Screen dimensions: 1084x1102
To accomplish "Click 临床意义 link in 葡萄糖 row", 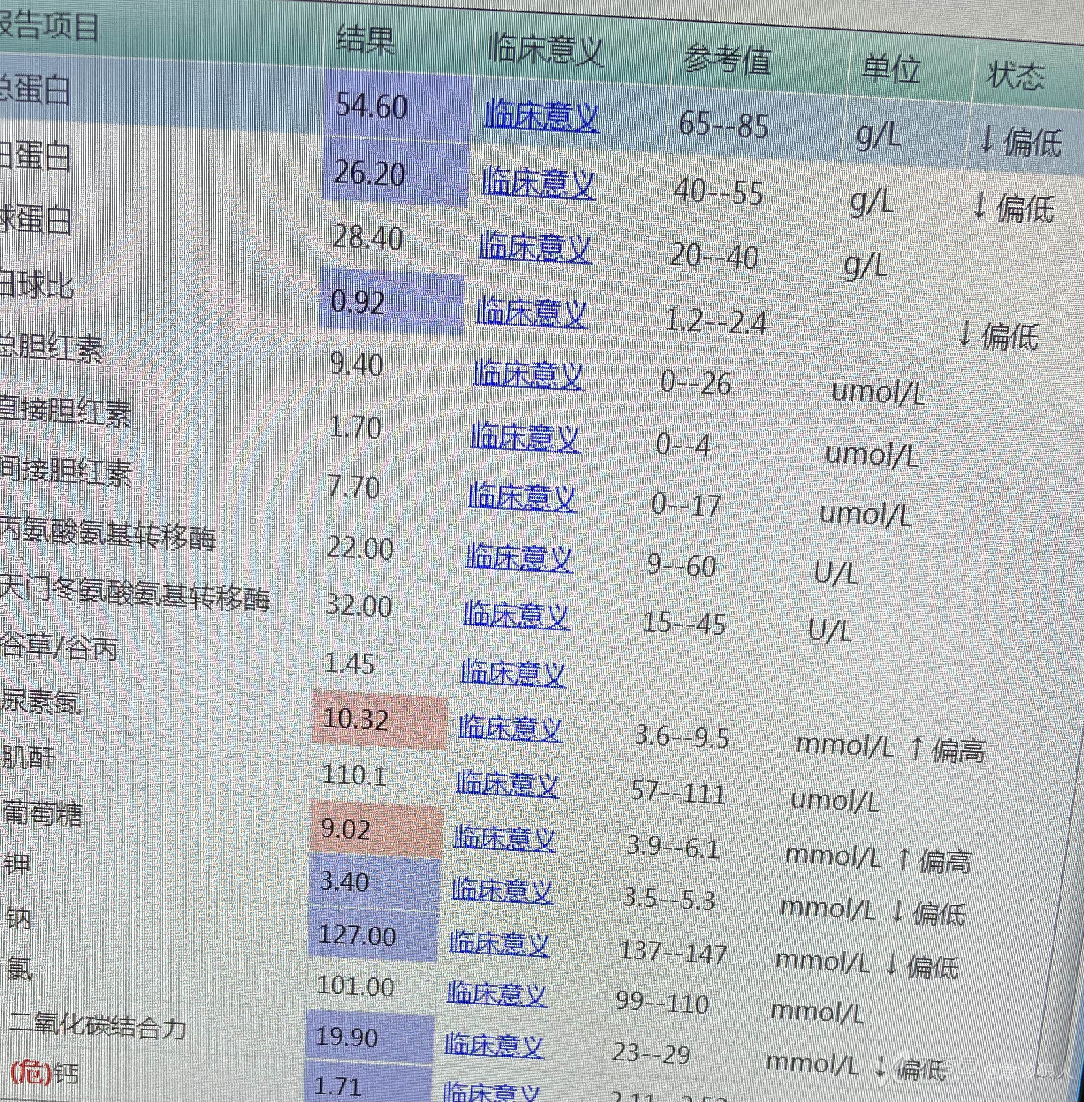I will 504,838.
